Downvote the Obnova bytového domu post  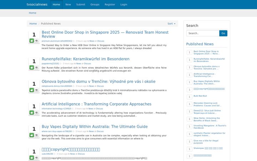point(36,90)
